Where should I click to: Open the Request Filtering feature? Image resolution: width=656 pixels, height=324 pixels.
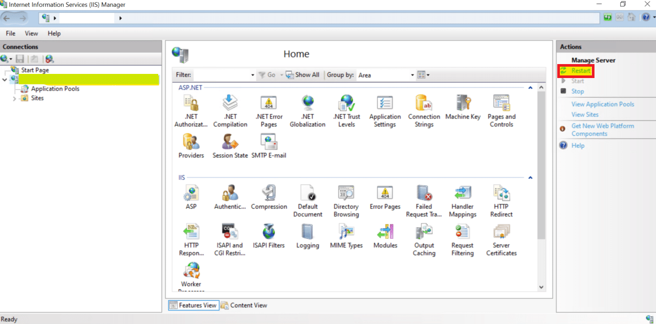[x=463, y=240]
